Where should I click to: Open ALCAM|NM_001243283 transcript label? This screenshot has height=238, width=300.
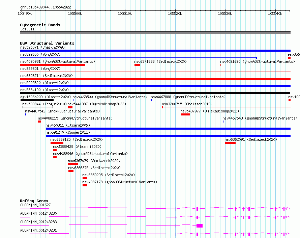[x=38, y=222]
